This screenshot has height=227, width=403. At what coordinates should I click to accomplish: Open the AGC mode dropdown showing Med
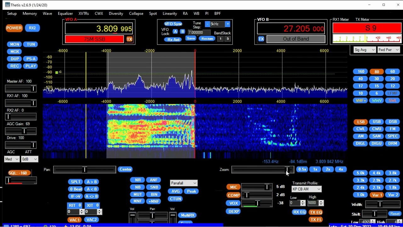pos(12,159)
